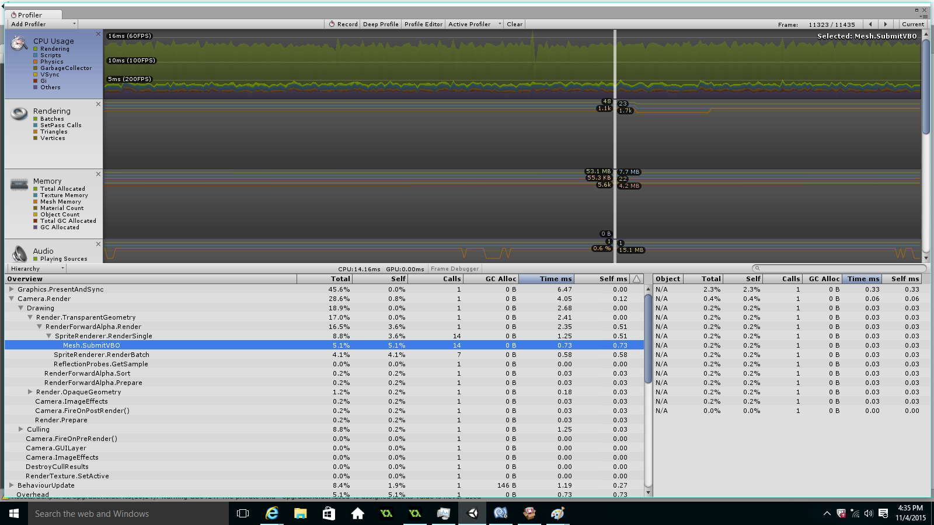Viewport: 934px width, 525px height.
Task: Open the Hierarchy view mode dropdown
Action: tap(37, 269)
